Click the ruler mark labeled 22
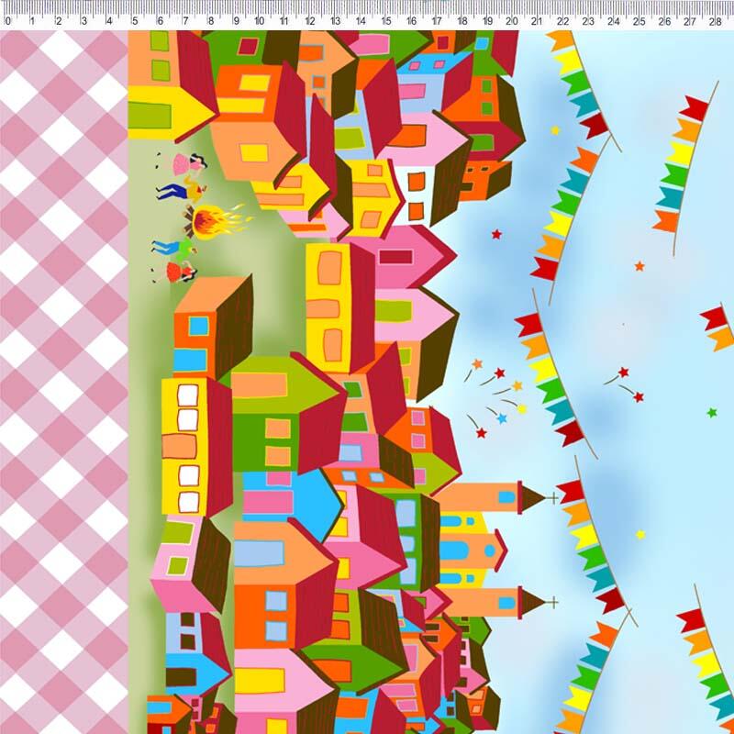Screen dimensions: 734x734 [x=562, y=21]
